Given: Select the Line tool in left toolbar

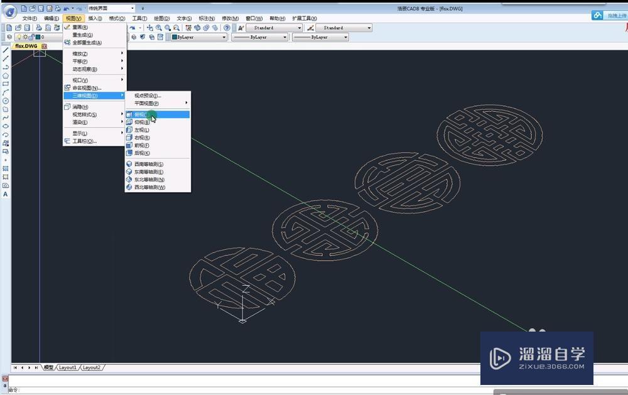Looking at the screenshot, I should coord(6,50).
